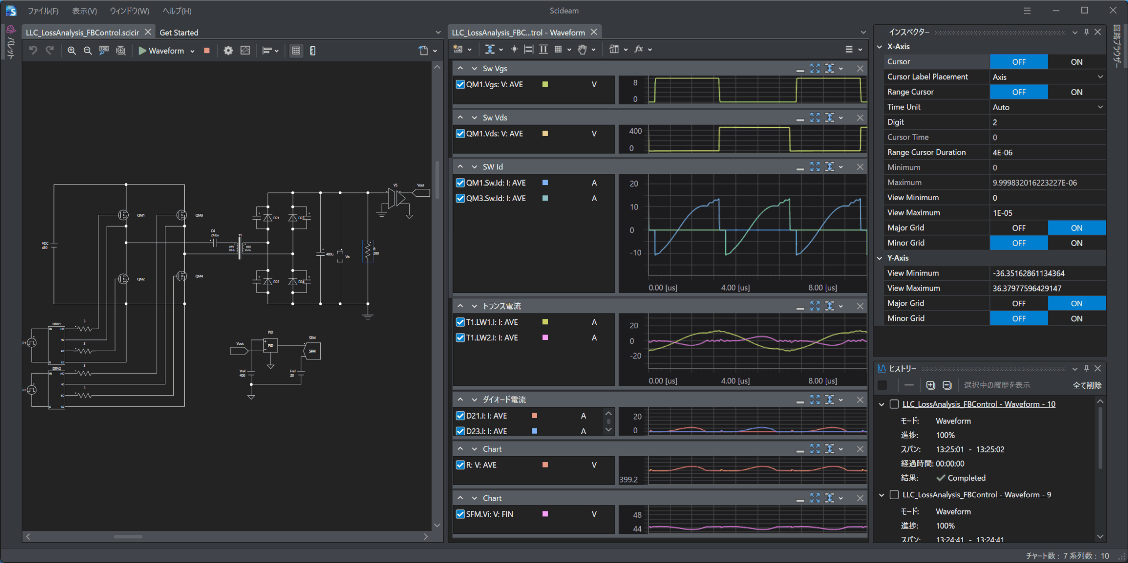
Task: Click the fx function icon
Action: point(638,49)
